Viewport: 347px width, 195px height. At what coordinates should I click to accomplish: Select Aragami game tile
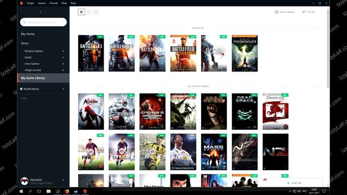91,112
